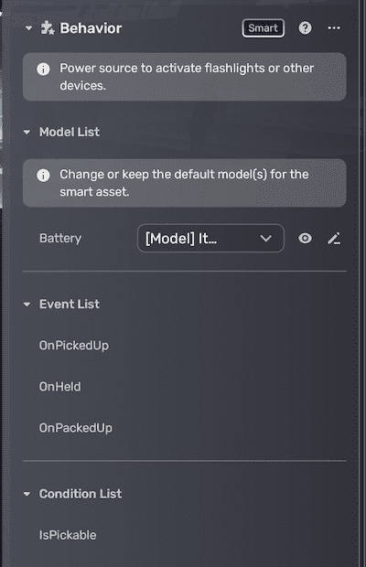This screenshot has width=366, height=567.
Task: Click the pencil edit icon beside Battery
Action: coord(334,239)
